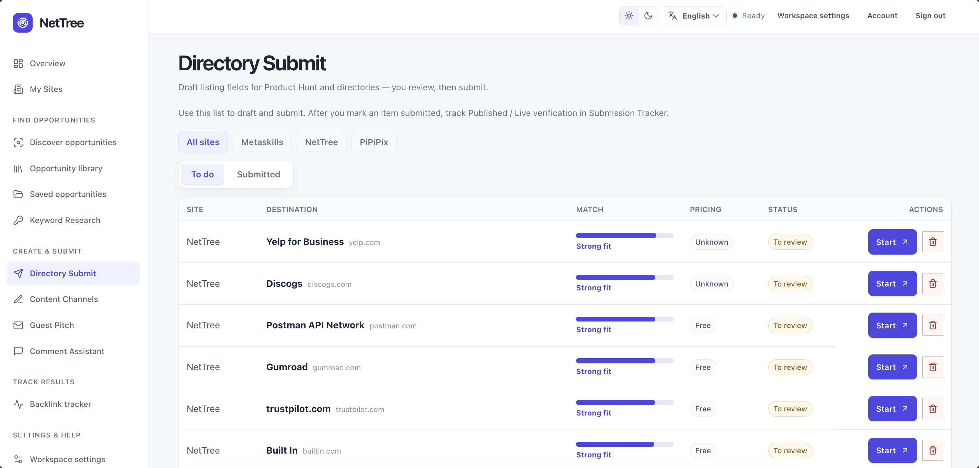Select Directory Submit in sidebar
The height and width of the screenshot is (468, 979).
coord(73,273)
